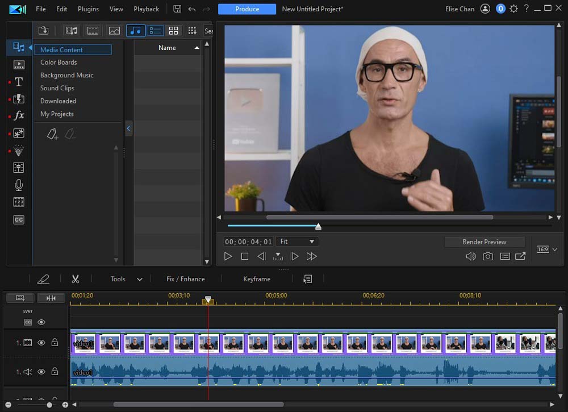Viewport: 568px width, 412px height.
Task: Toggle visibility of video track 1
Action: 41,343
